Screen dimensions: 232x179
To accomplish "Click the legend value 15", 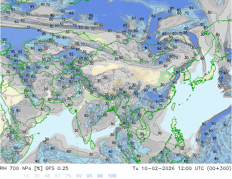I will click(26, 176).
